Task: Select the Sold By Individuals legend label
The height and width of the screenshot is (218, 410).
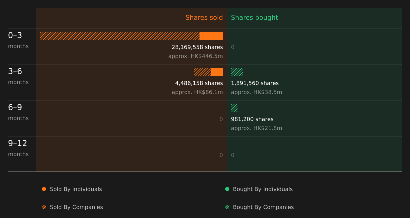Action: [76, 189]
